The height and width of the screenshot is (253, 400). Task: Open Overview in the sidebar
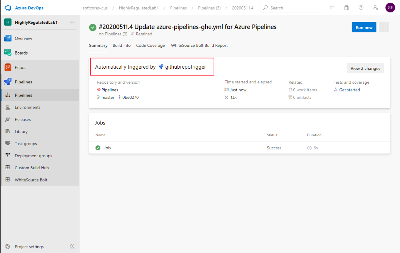pyautogui.click(x=39, y=38)
